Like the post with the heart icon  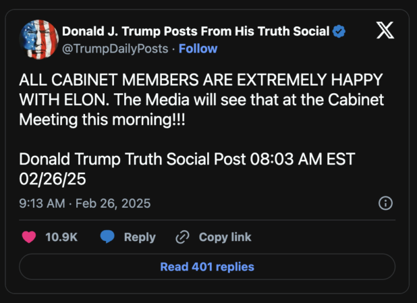coord(29,237)
